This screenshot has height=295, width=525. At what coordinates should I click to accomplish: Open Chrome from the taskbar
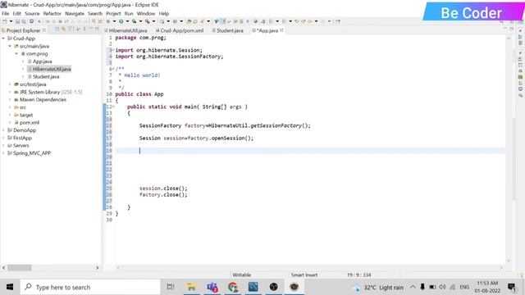pyautogui.click(x=233, y=287)
